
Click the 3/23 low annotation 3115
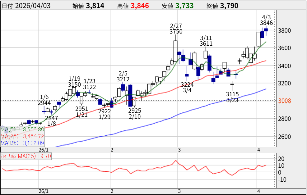click(232, 94)
